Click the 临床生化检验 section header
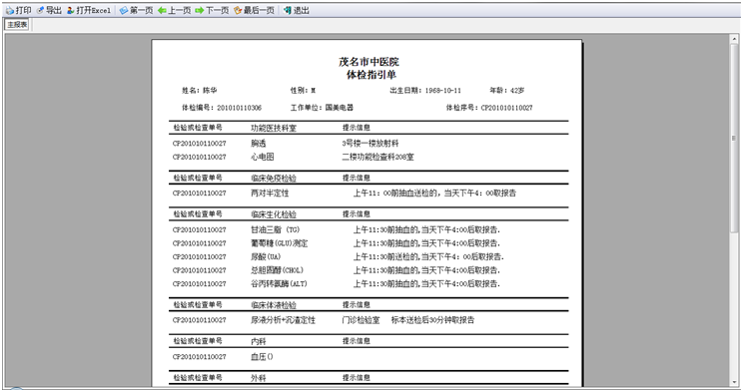The width and height of the screenshot is (741, 391). (x=274, y=214)
